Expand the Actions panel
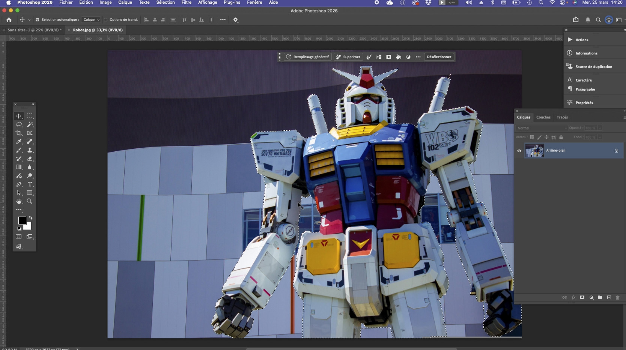This screenshot has height=350, width=626. click(582, 40)
